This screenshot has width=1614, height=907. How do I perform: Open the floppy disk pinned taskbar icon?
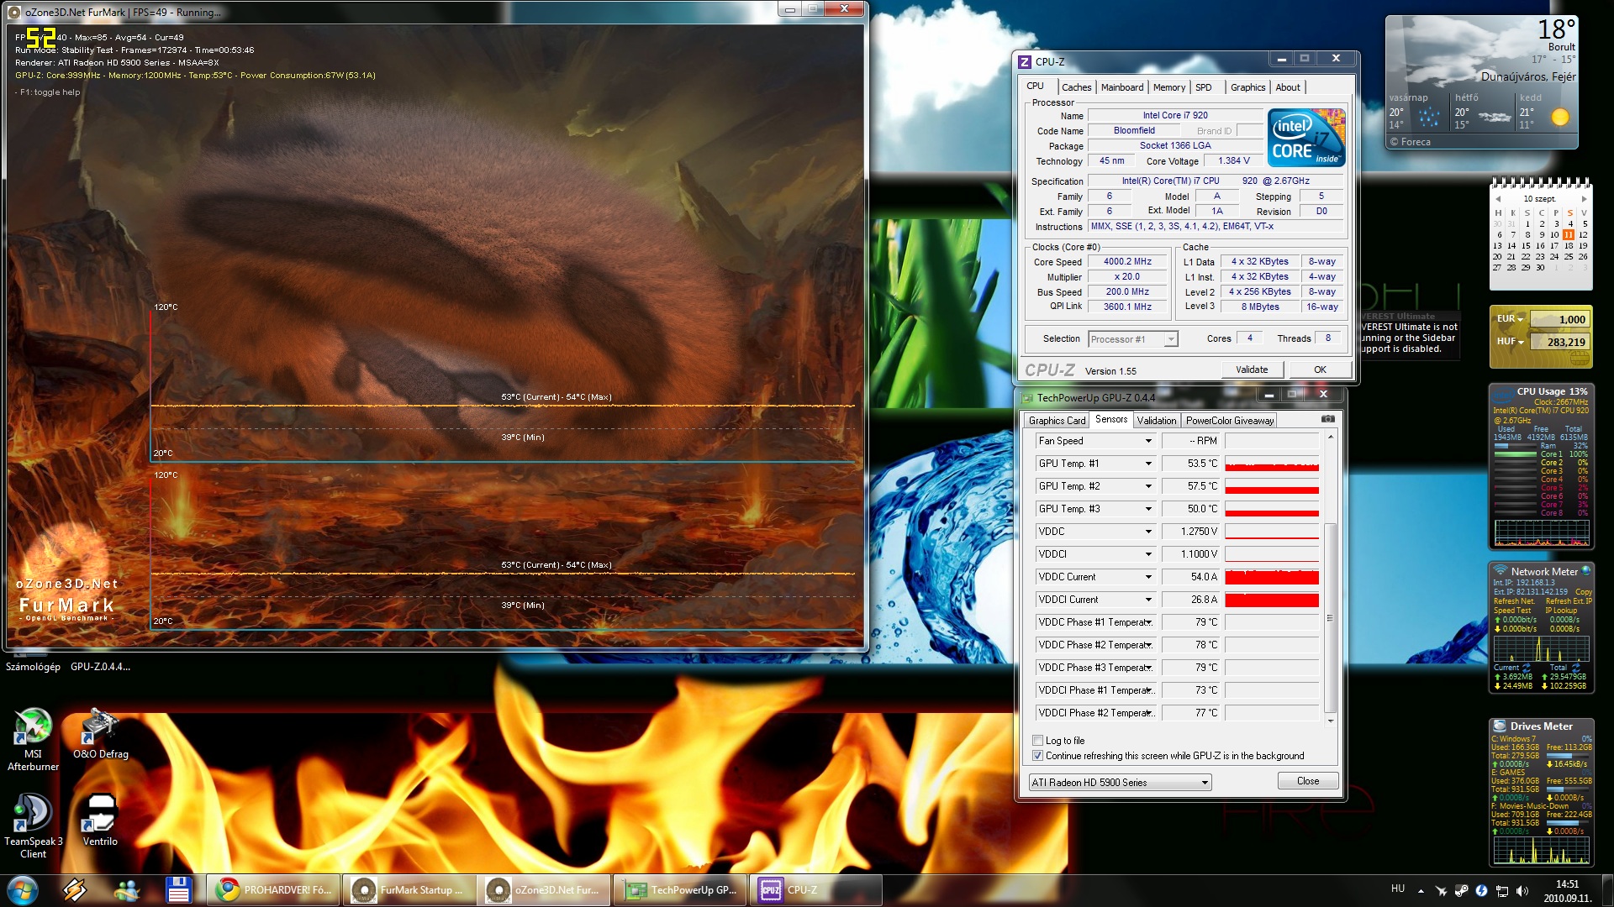pos(178,890)
